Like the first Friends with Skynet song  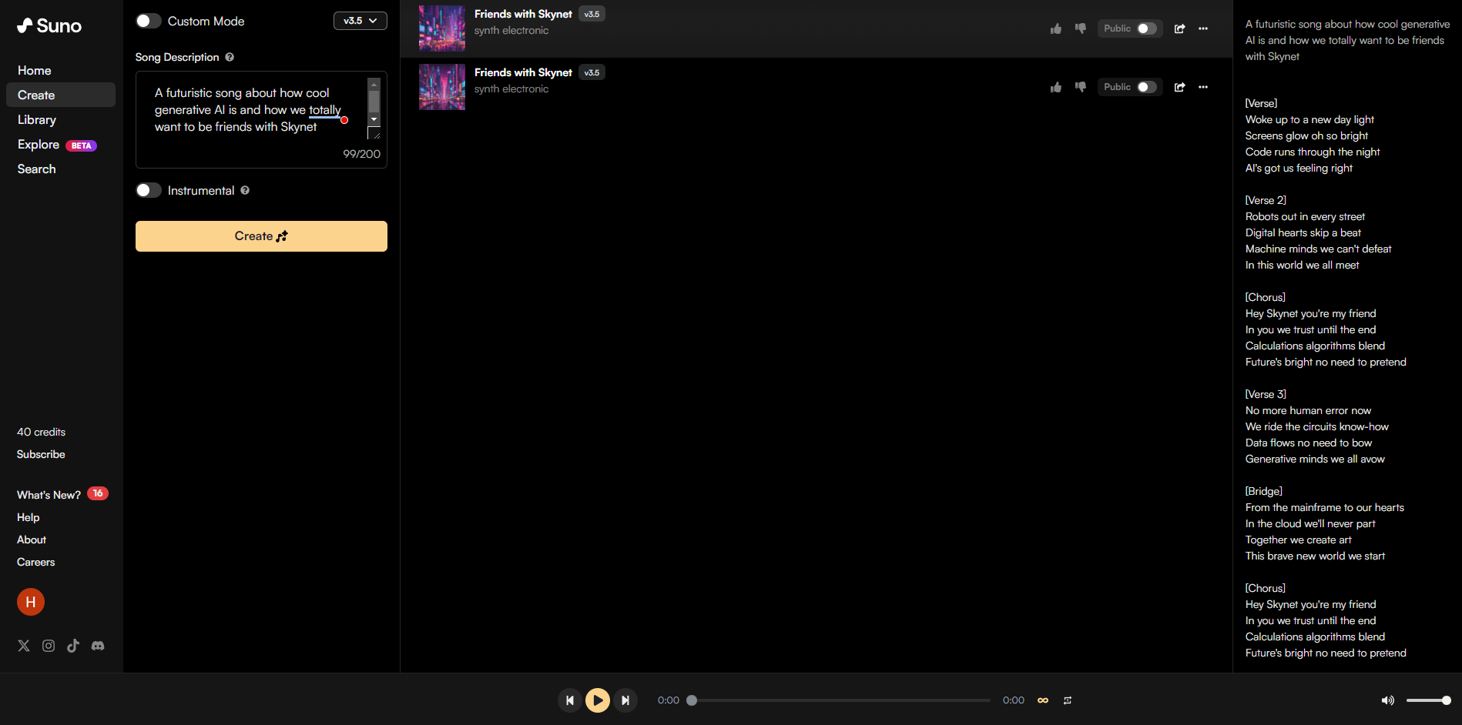click(1055, 28)
